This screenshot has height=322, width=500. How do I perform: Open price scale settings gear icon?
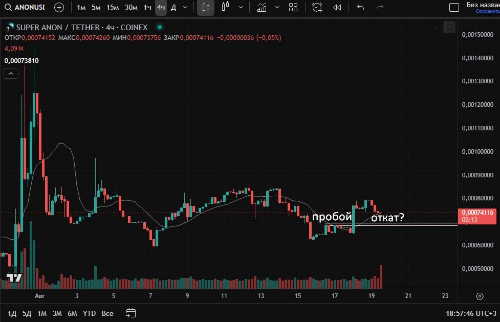480,296
